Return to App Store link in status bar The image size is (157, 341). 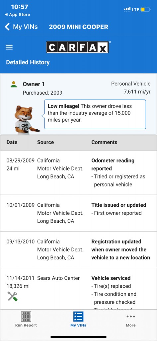tap(17, 15)
